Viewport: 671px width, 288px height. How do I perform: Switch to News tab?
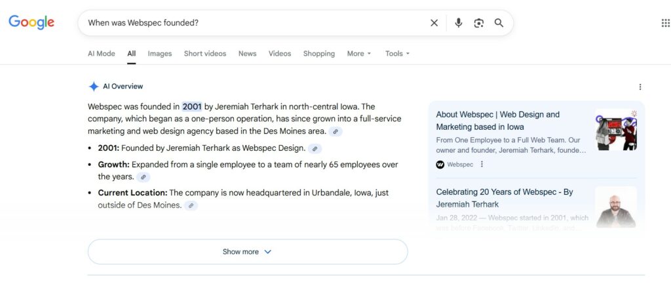pyautogui.click(x=247, y=54)
